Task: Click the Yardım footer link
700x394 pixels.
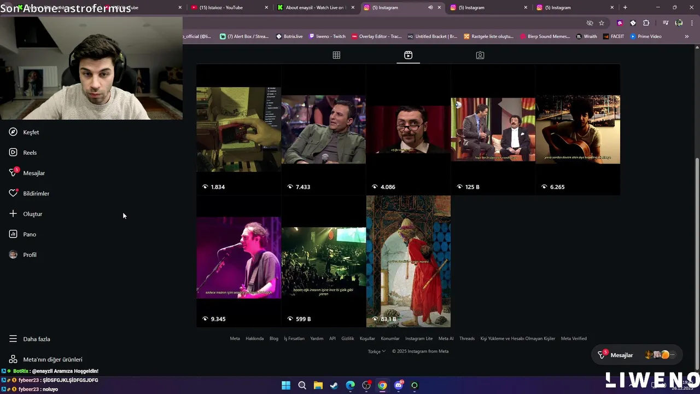Action: [317, 338]
